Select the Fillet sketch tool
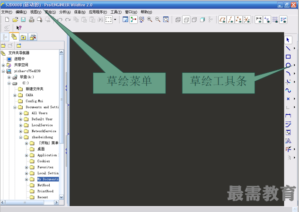Screen dimensions: 299x212 coord(288,82)
